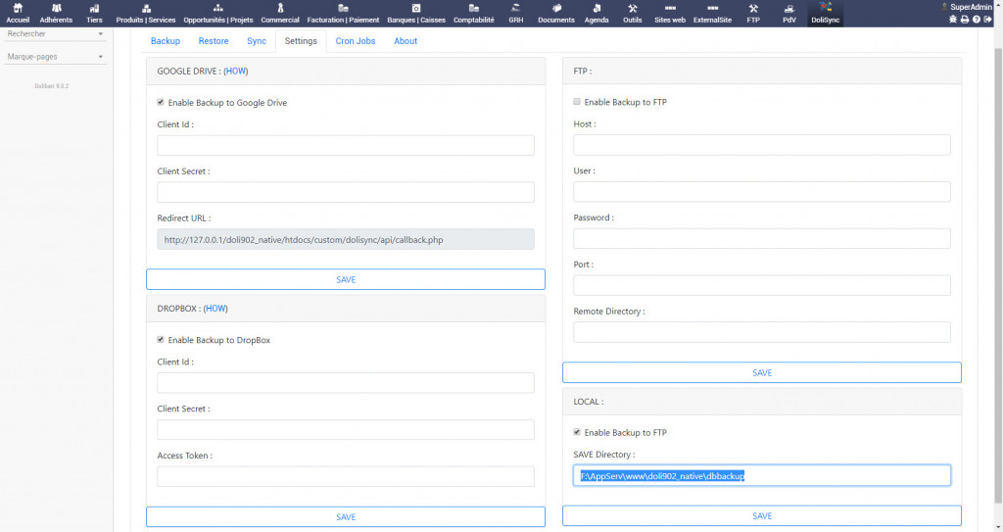This screenshot has width=1003, height=532.
Task: Open the DoliSync module icon
Action: 825,13
